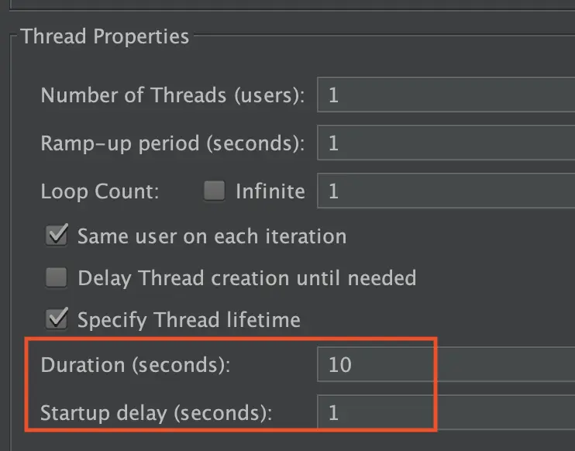The width and height of the screenshot is (575, 451).
Task: Click the value 10 in Duration field
Action: pyautogui.click(x=340, y=364)
